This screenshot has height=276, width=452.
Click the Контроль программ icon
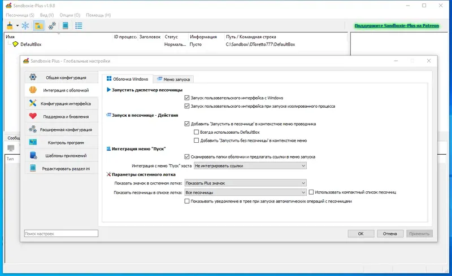point(33,142)
